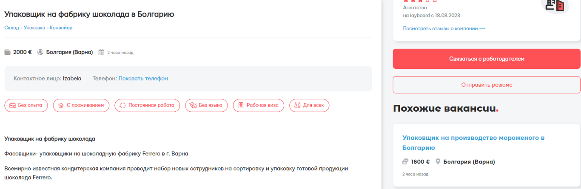
Task: Click the icon in Без языка tag
Action: (x=193, y=105)
